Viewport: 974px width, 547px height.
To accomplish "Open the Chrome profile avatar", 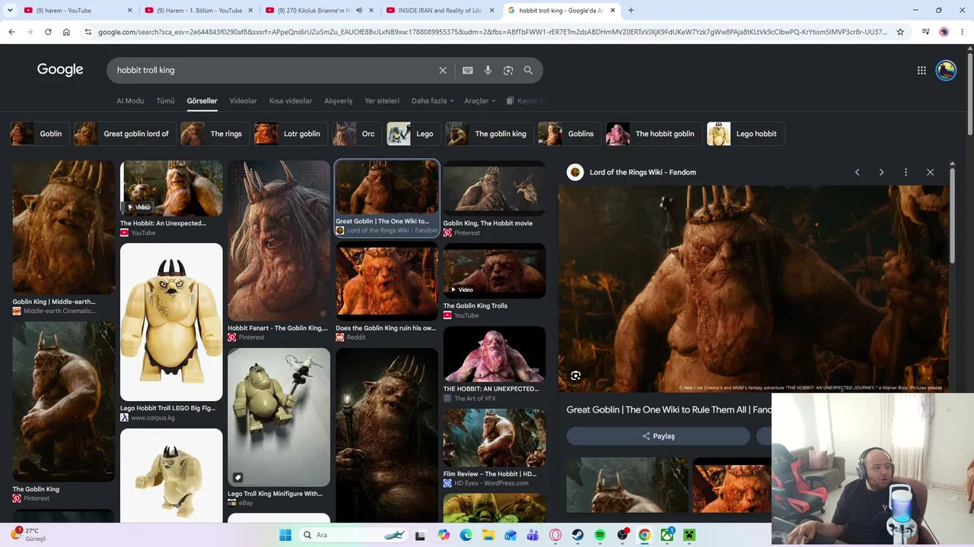I will coord(944,32).
